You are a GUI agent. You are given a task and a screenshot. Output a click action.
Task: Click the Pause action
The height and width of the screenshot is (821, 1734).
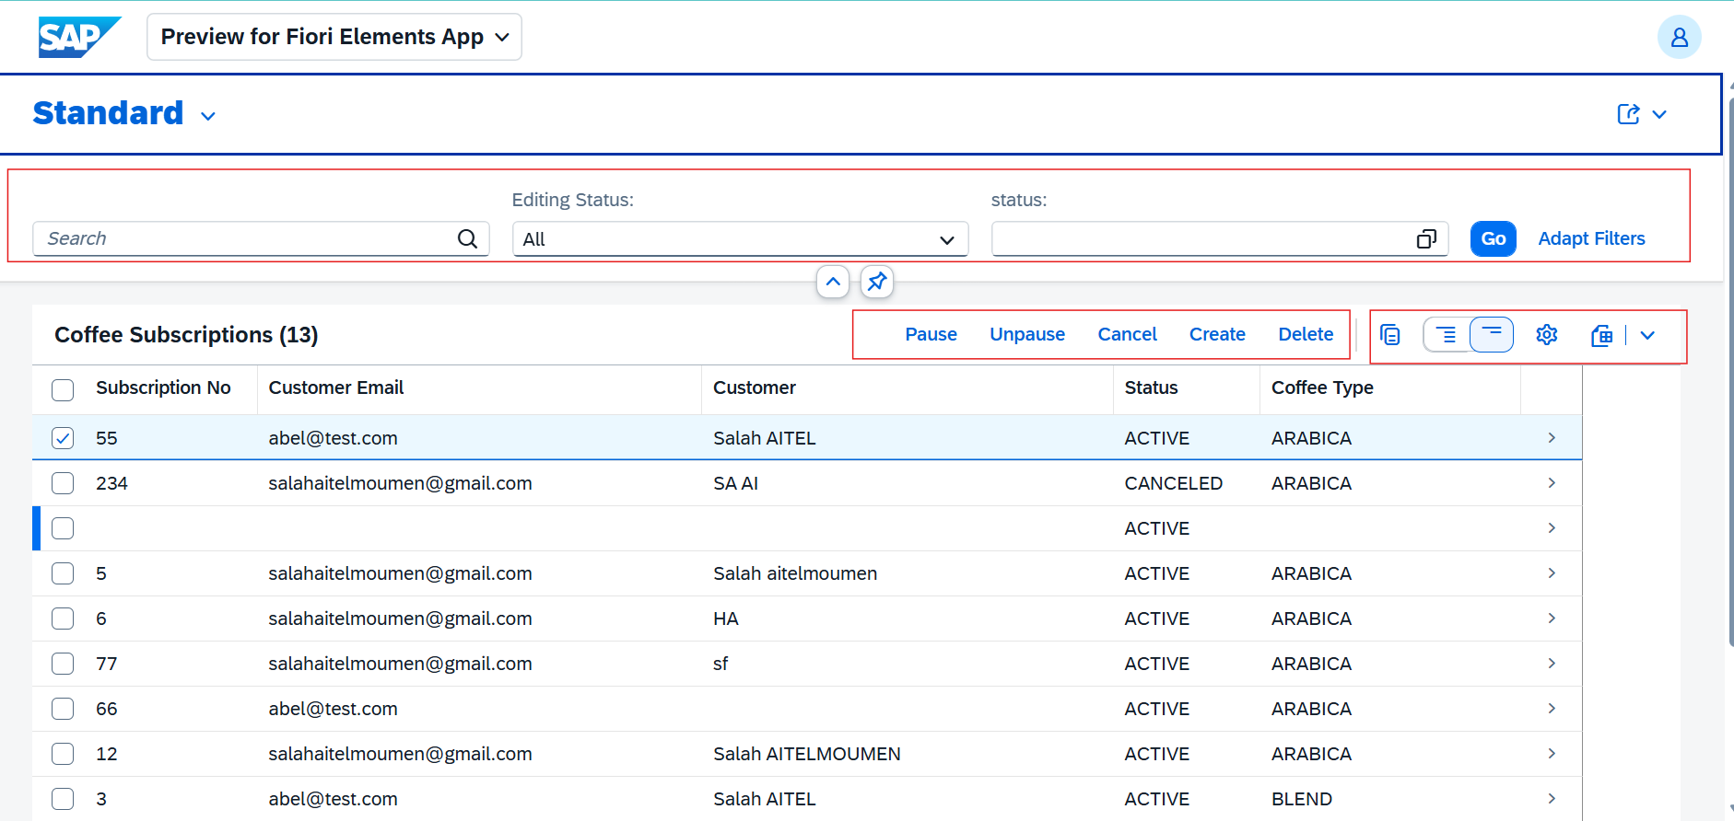(x=931, y=335)
